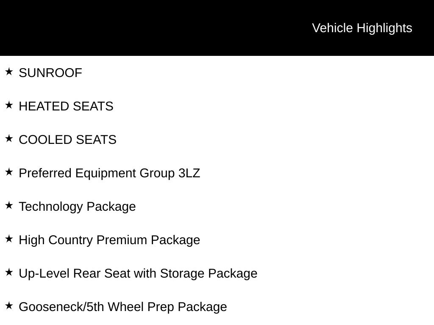Open the Preferred Equipment Group 3LZ entry
The image size is (434, 325).
[x=109, y=173]
